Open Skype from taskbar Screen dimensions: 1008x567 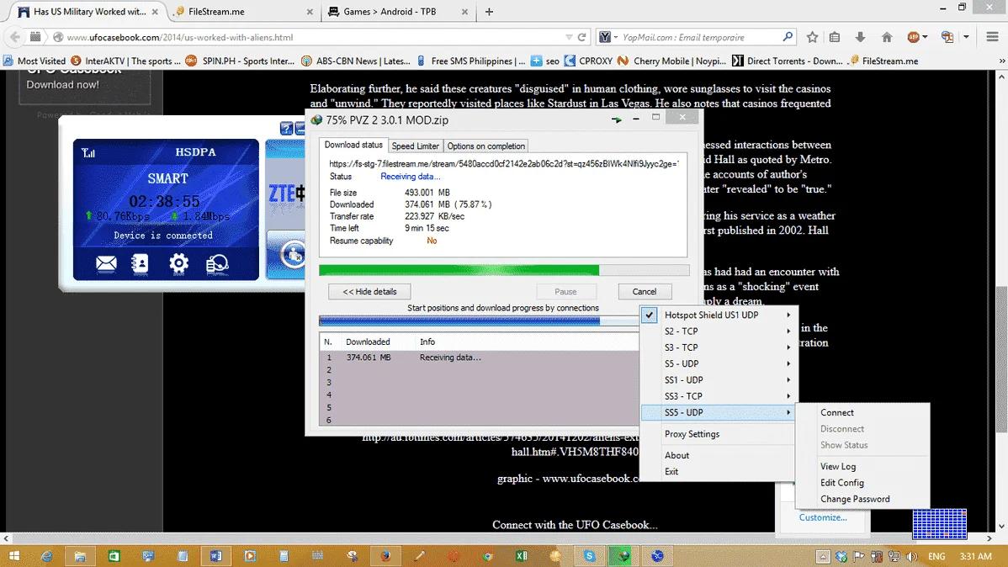pyautogui.click(x=590, y=556)
